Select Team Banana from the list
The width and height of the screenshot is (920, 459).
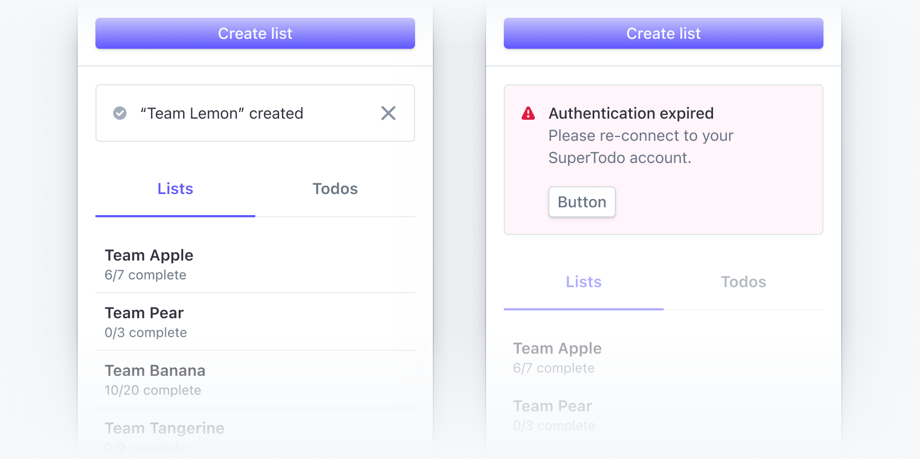[155, 370]
